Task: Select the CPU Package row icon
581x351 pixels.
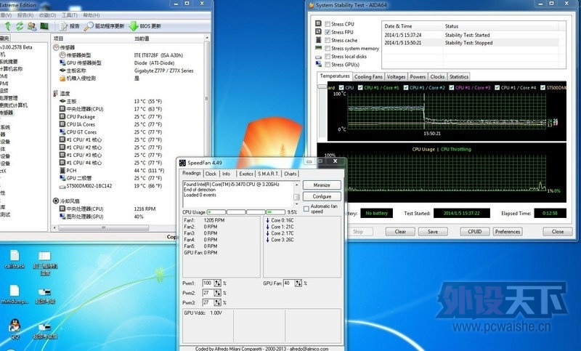Action: coord(62,116)
